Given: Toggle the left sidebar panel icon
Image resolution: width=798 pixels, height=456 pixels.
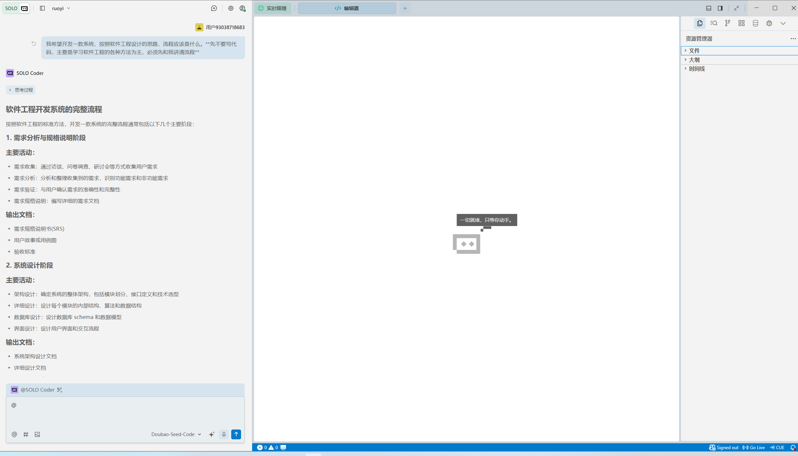Looking at the screenshot, I should point(42,8).
